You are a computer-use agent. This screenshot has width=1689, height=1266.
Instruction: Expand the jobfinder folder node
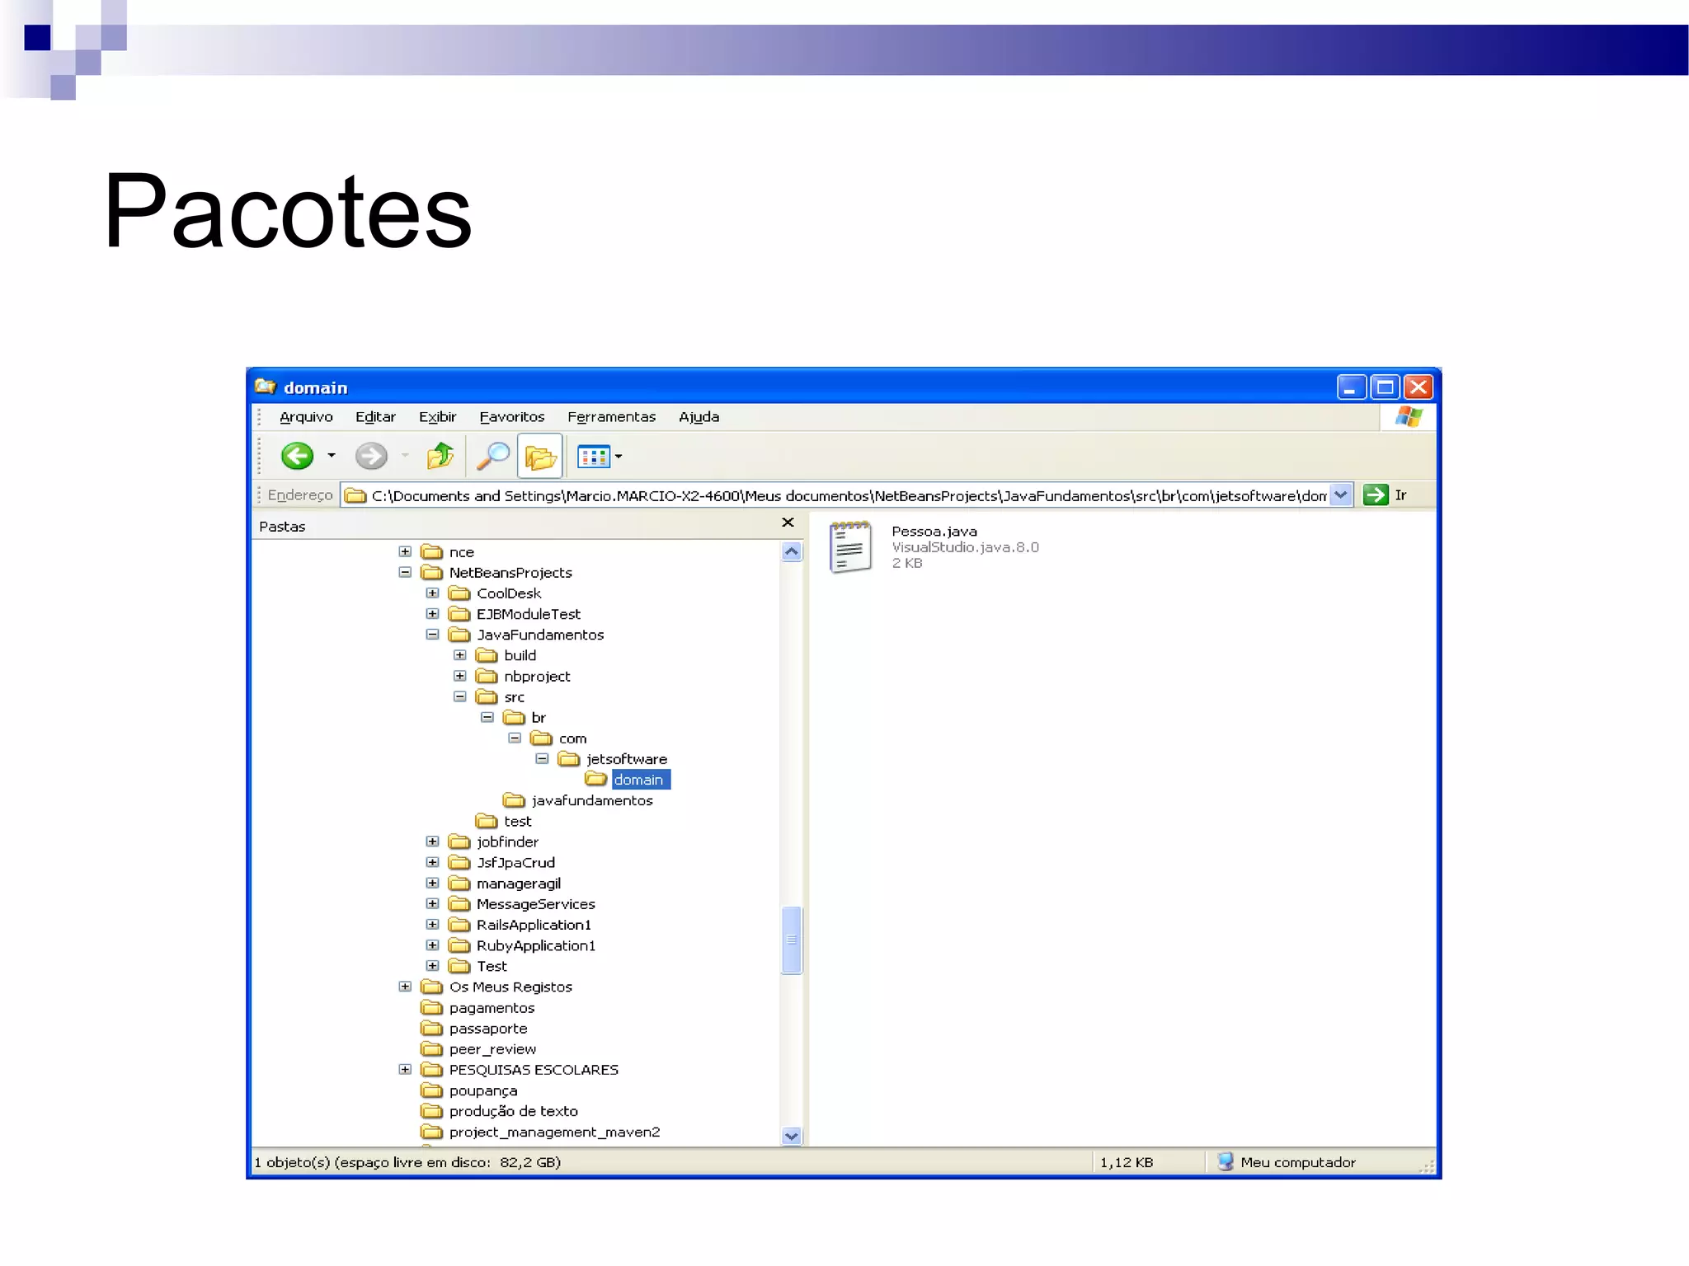click(432, 842)
